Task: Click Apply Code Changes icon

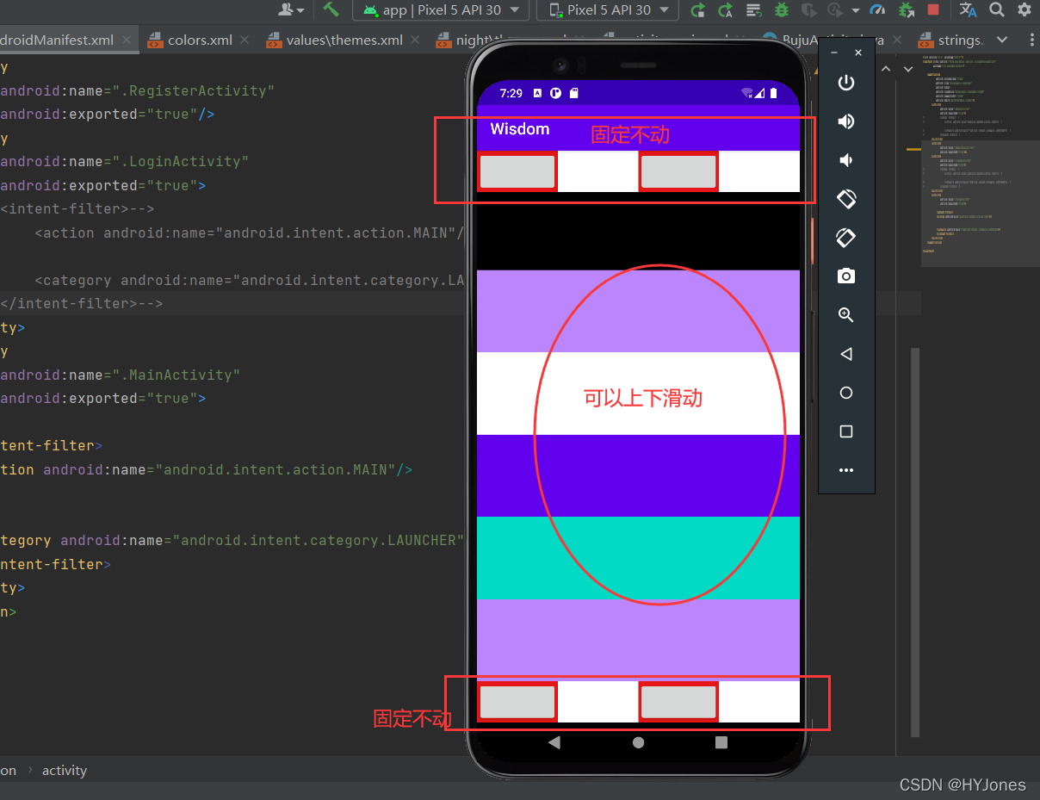Action: coord(753,10)
